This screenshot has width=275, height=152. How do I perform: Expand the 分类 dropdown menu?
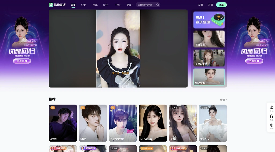point(84,5)
